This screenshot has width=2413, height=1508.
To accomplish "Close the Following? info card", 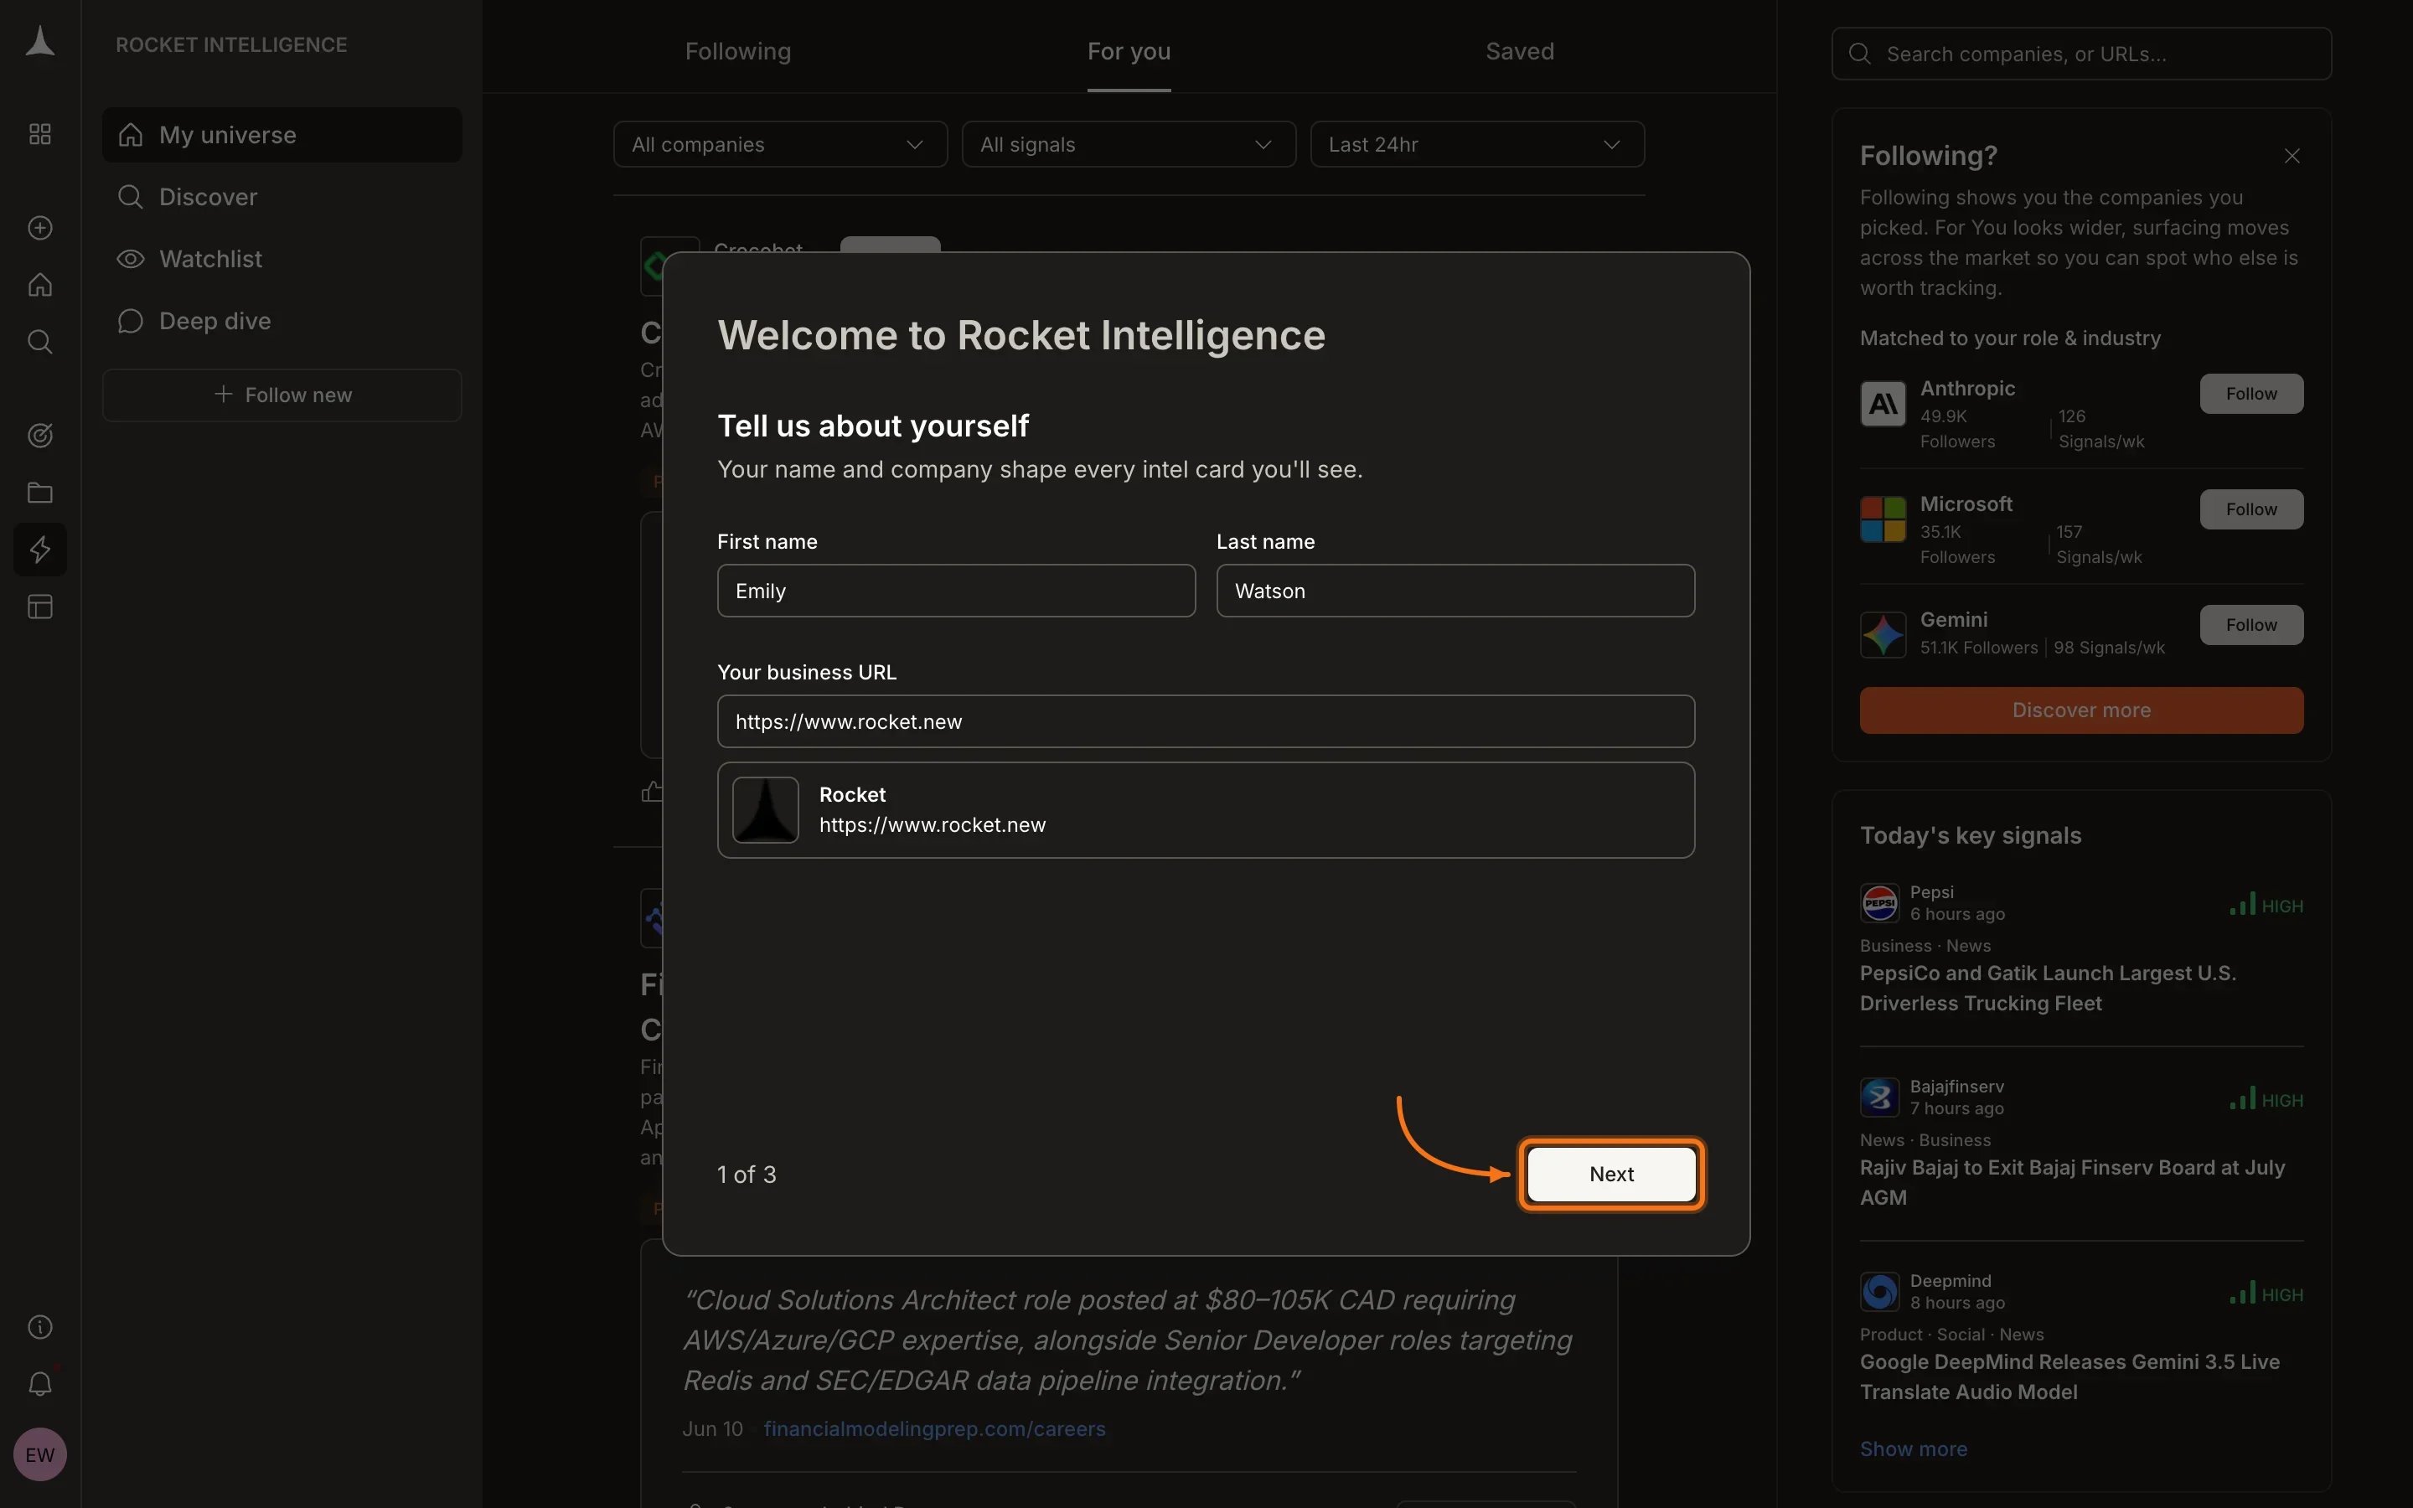I will (2292, 156).
